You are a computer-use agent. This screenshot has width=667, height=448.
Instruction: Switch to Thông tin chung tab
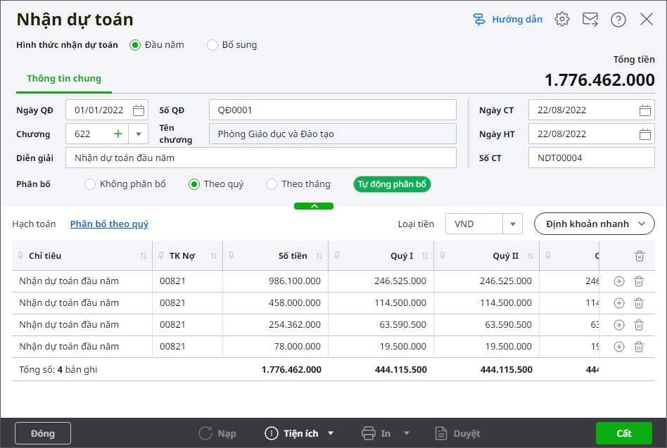pyautogui.click(x=64, y=79)
